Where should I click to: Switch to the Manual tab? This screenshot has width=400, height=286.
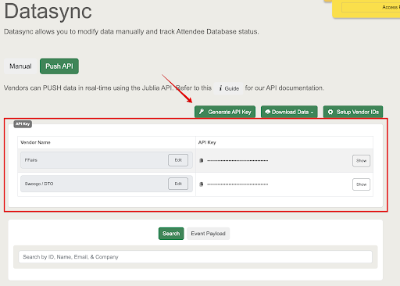coord(20,66)
